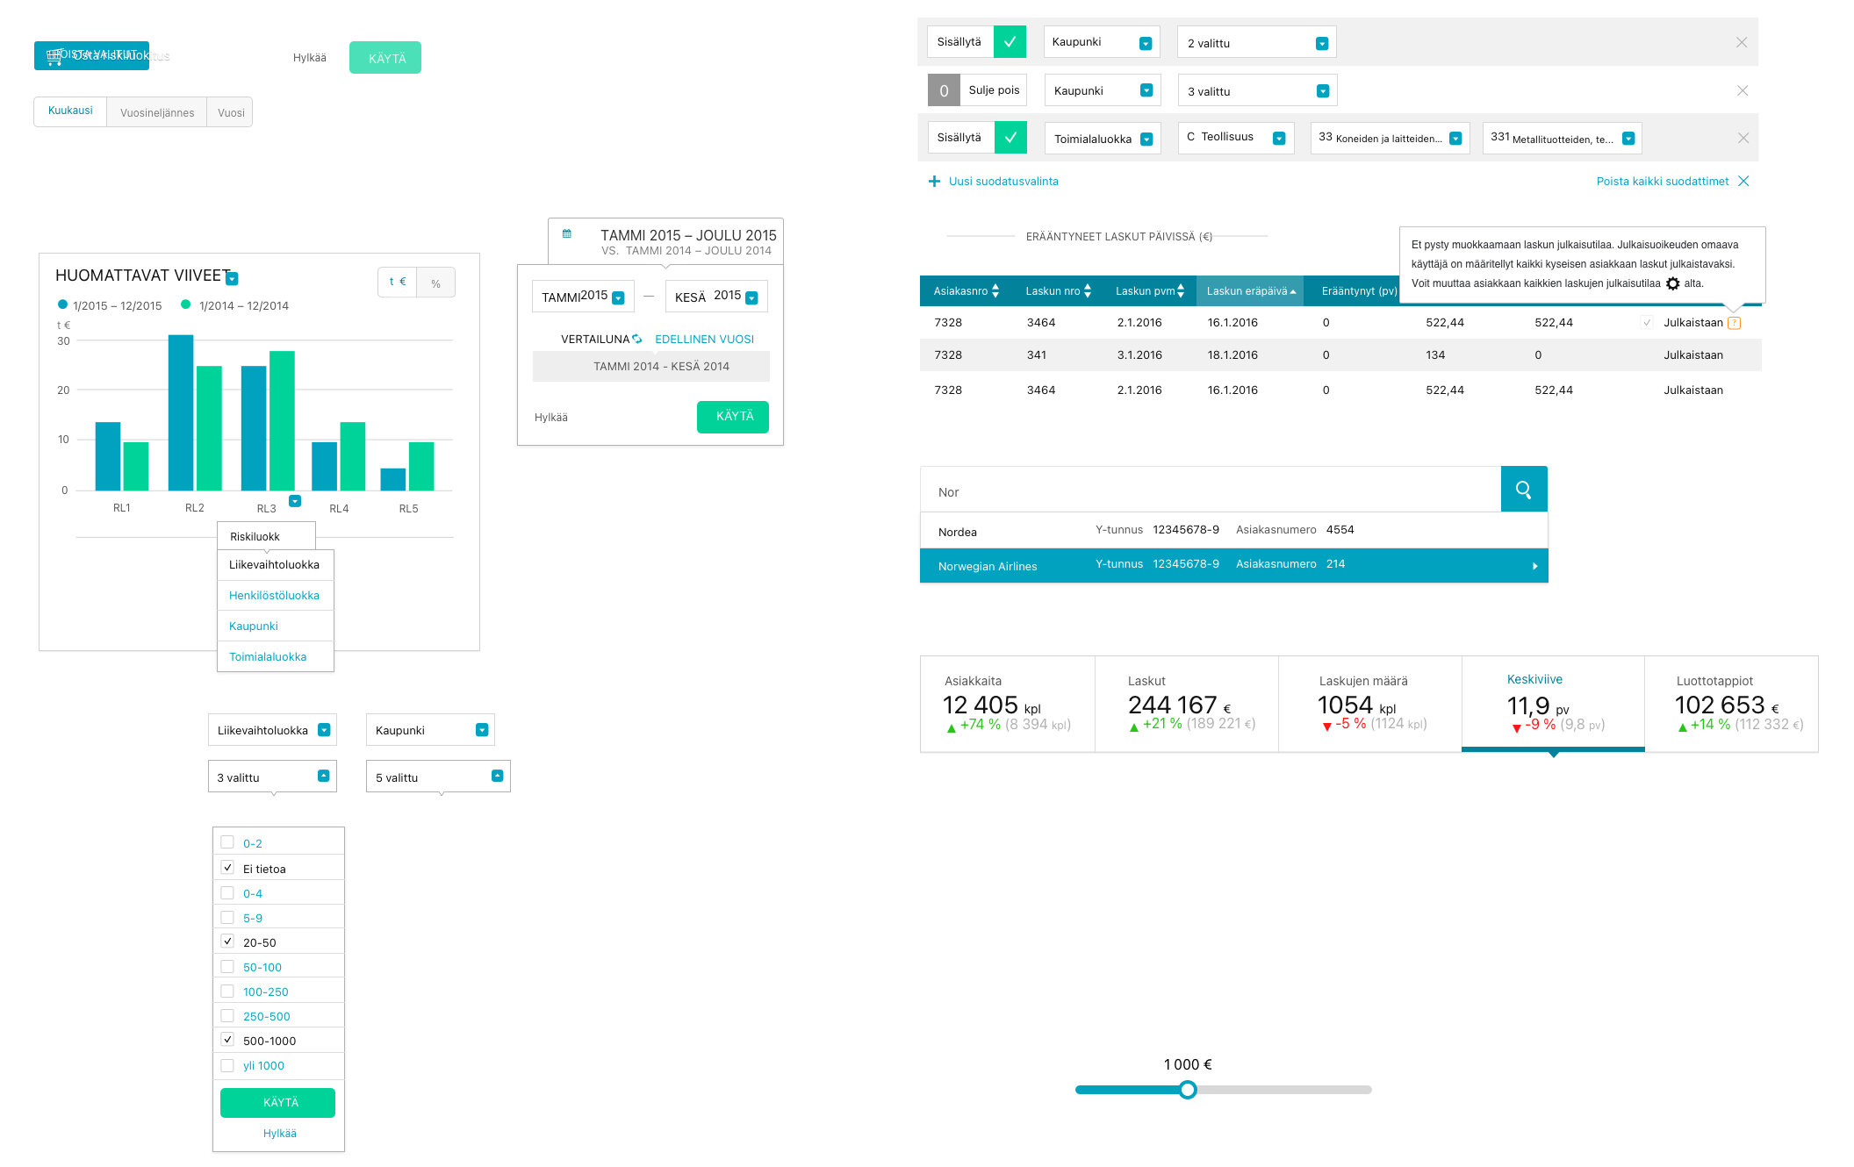Open dropdown arrow under RL3 chart label
This screenshot has height=1167, width=1854.
[295, 501]
